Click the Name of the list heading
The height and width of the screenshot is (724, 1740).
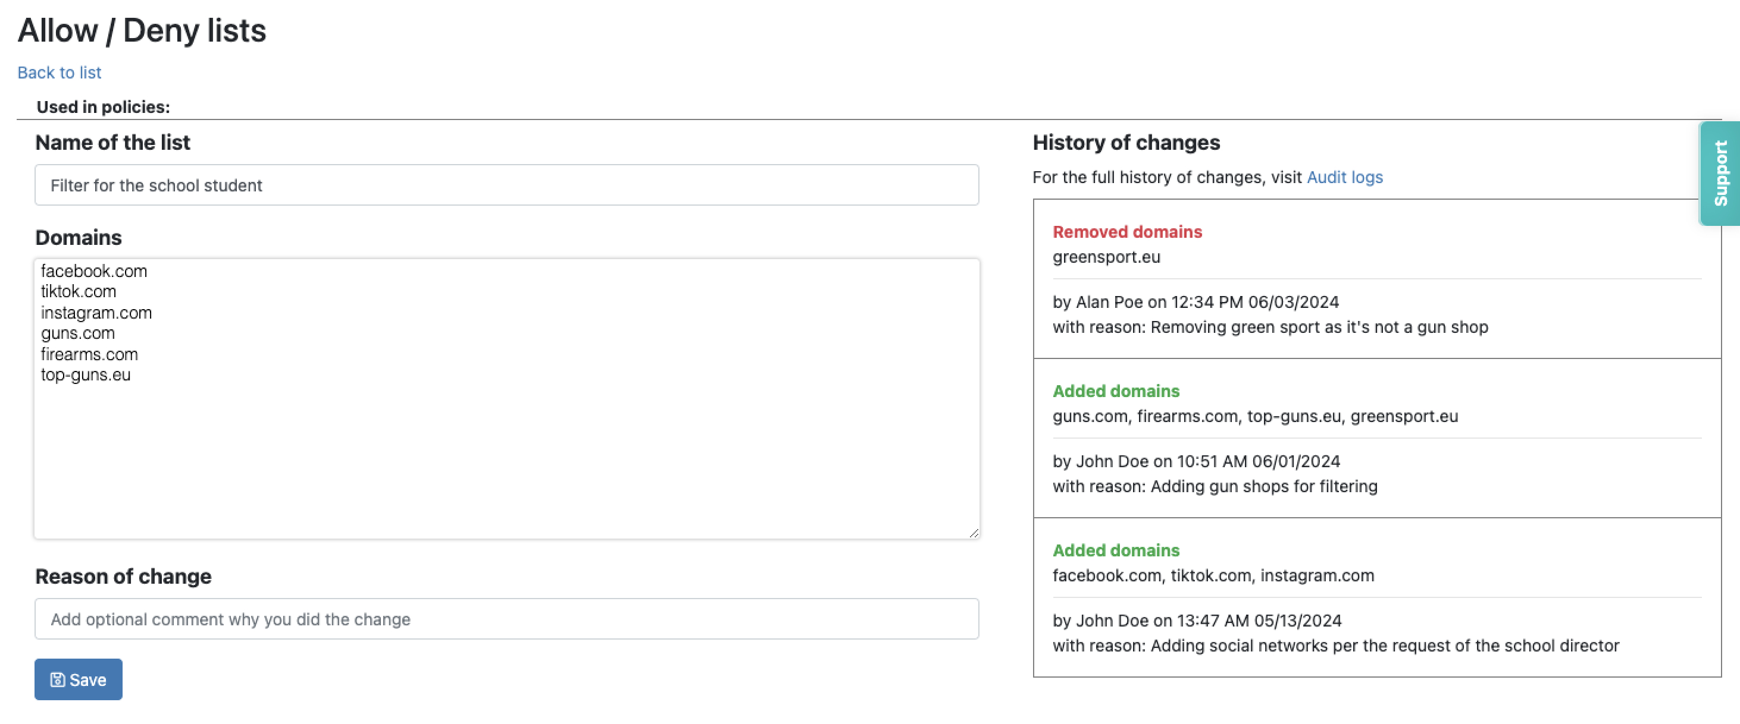[x=113, y=143]
